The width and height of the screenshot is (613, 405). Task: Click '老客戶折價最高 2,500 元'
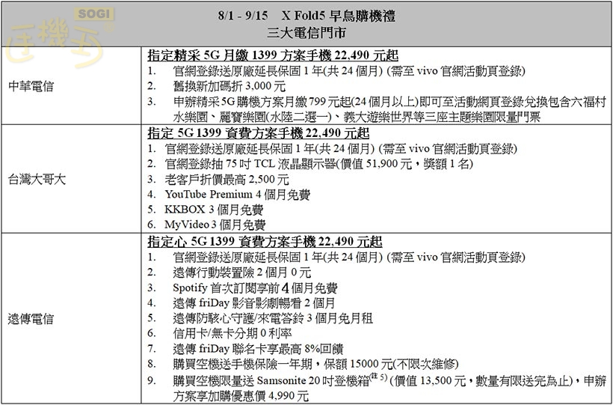227,180
